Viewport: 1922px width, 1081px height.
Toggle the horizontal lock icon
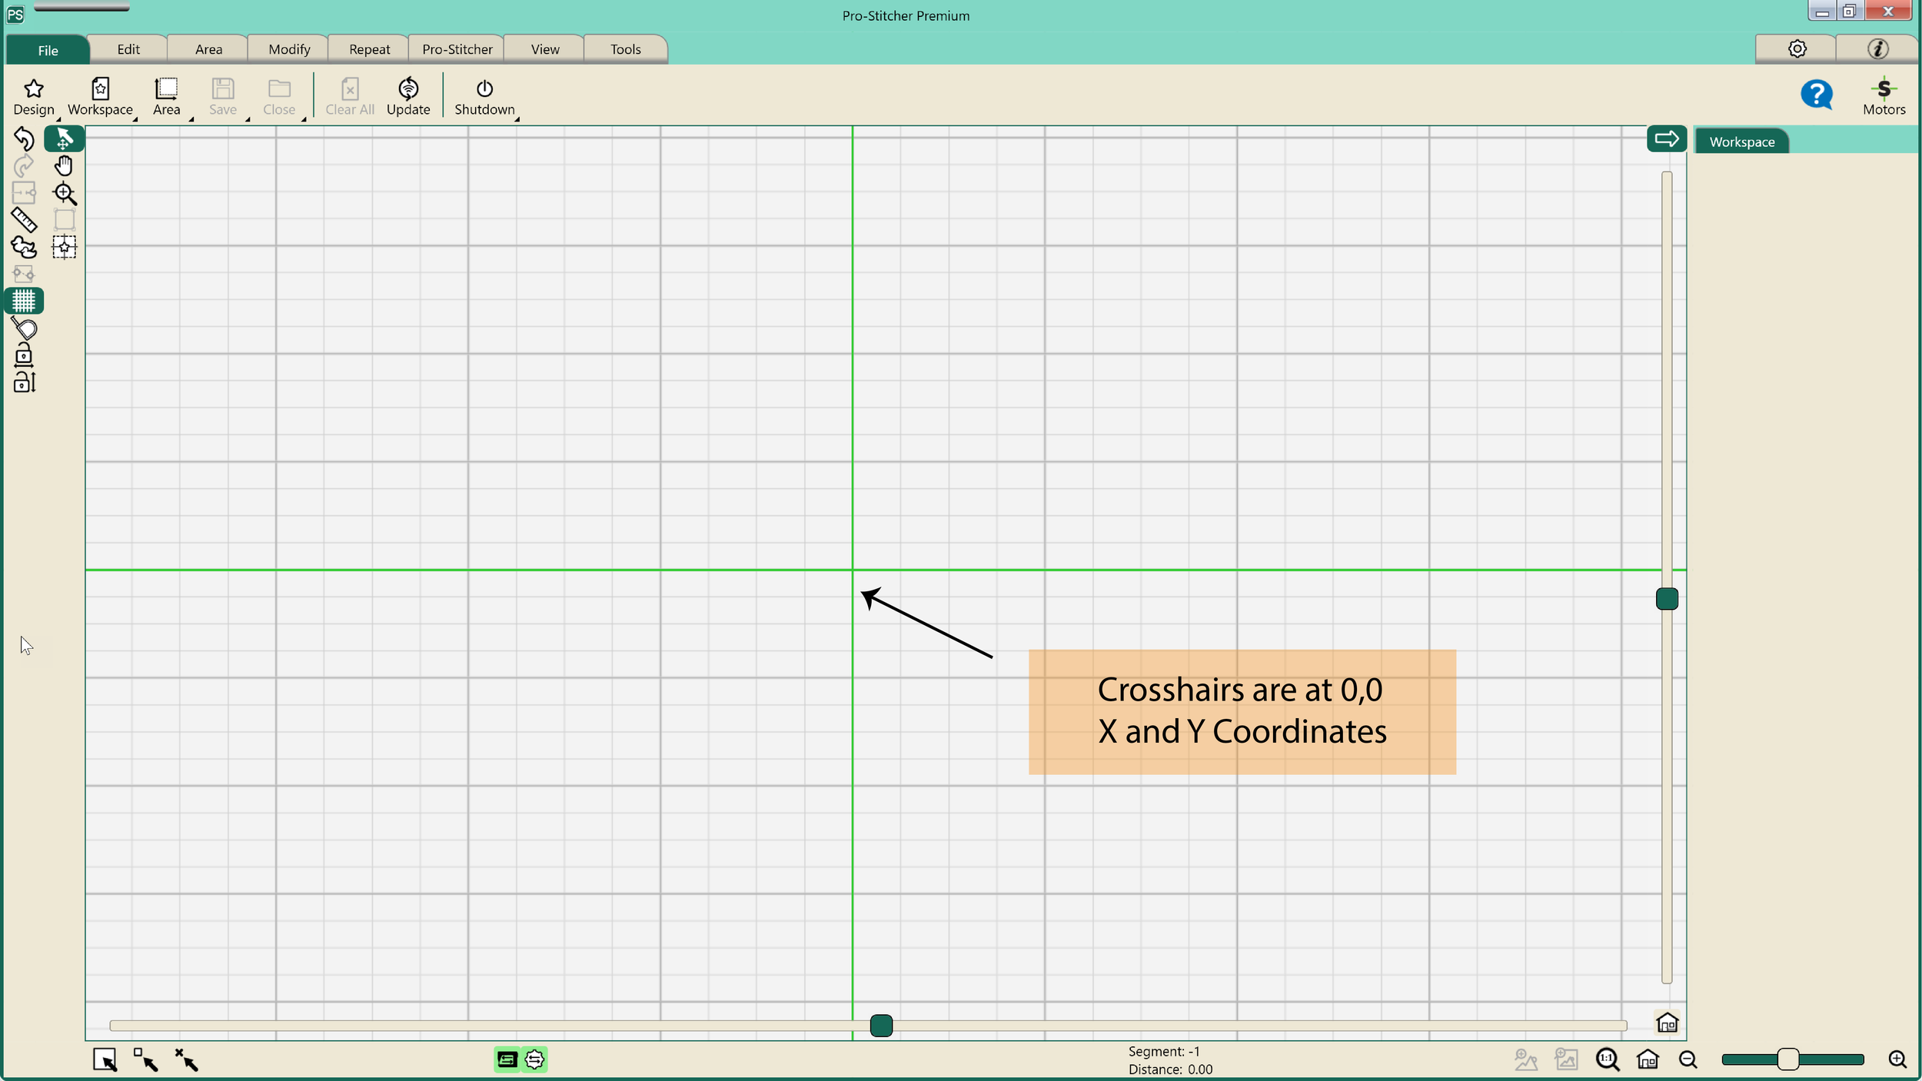point(24,356)
